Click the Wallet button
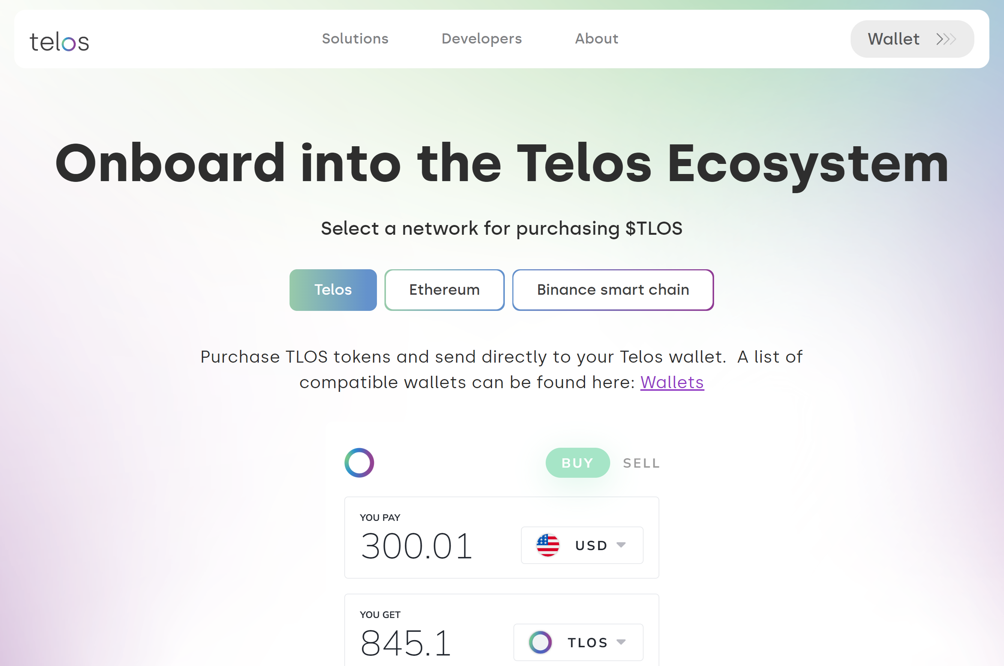Screen dimensions: 1004x666 (x=894, y=39)
